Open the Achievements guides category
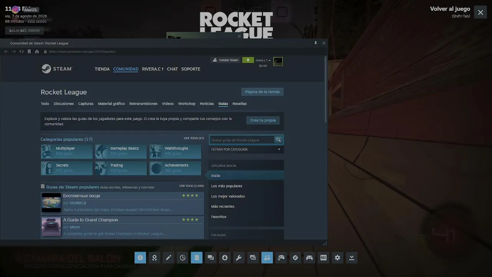The height and width of the screenshot is (277, 492). (175, 168)
